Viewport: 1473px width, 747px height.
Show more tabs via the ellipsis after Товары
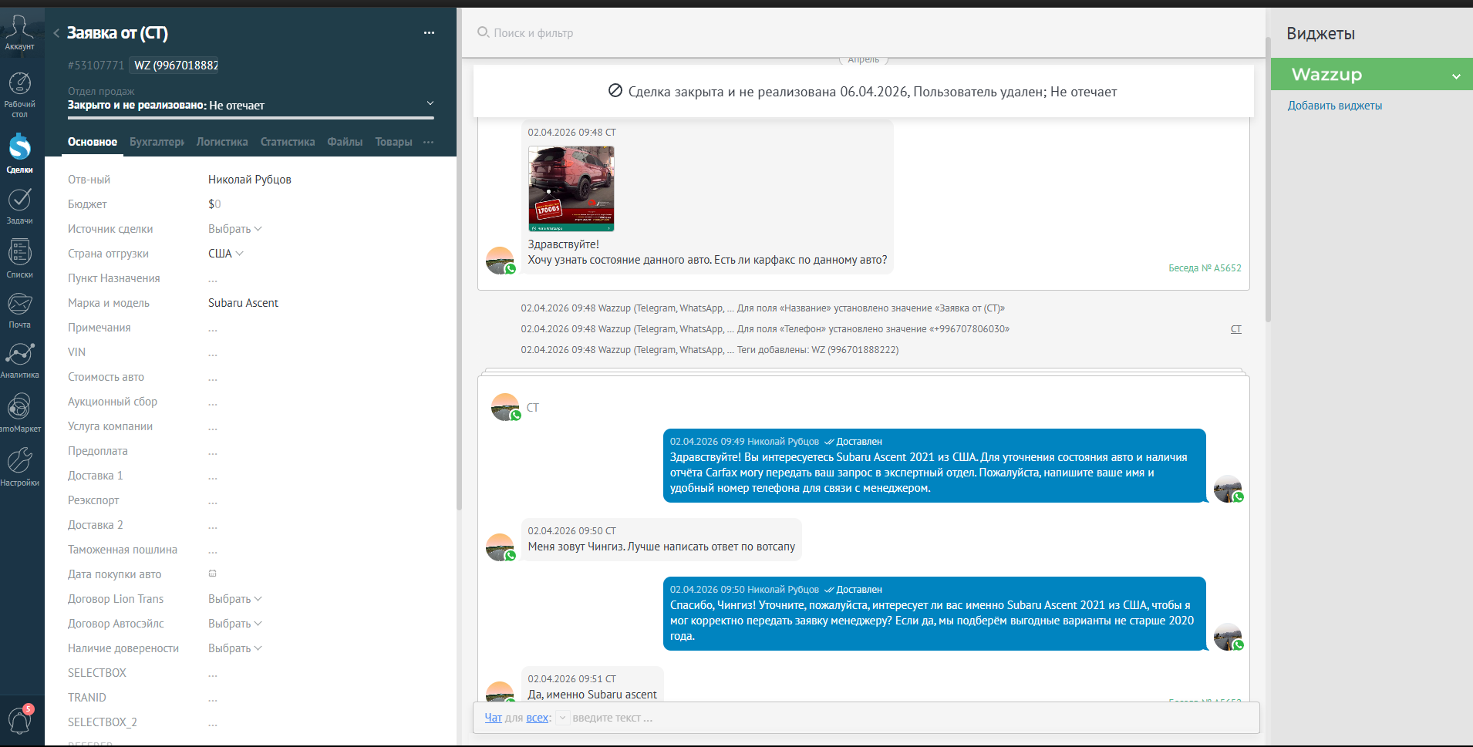[x=428, y=142]
